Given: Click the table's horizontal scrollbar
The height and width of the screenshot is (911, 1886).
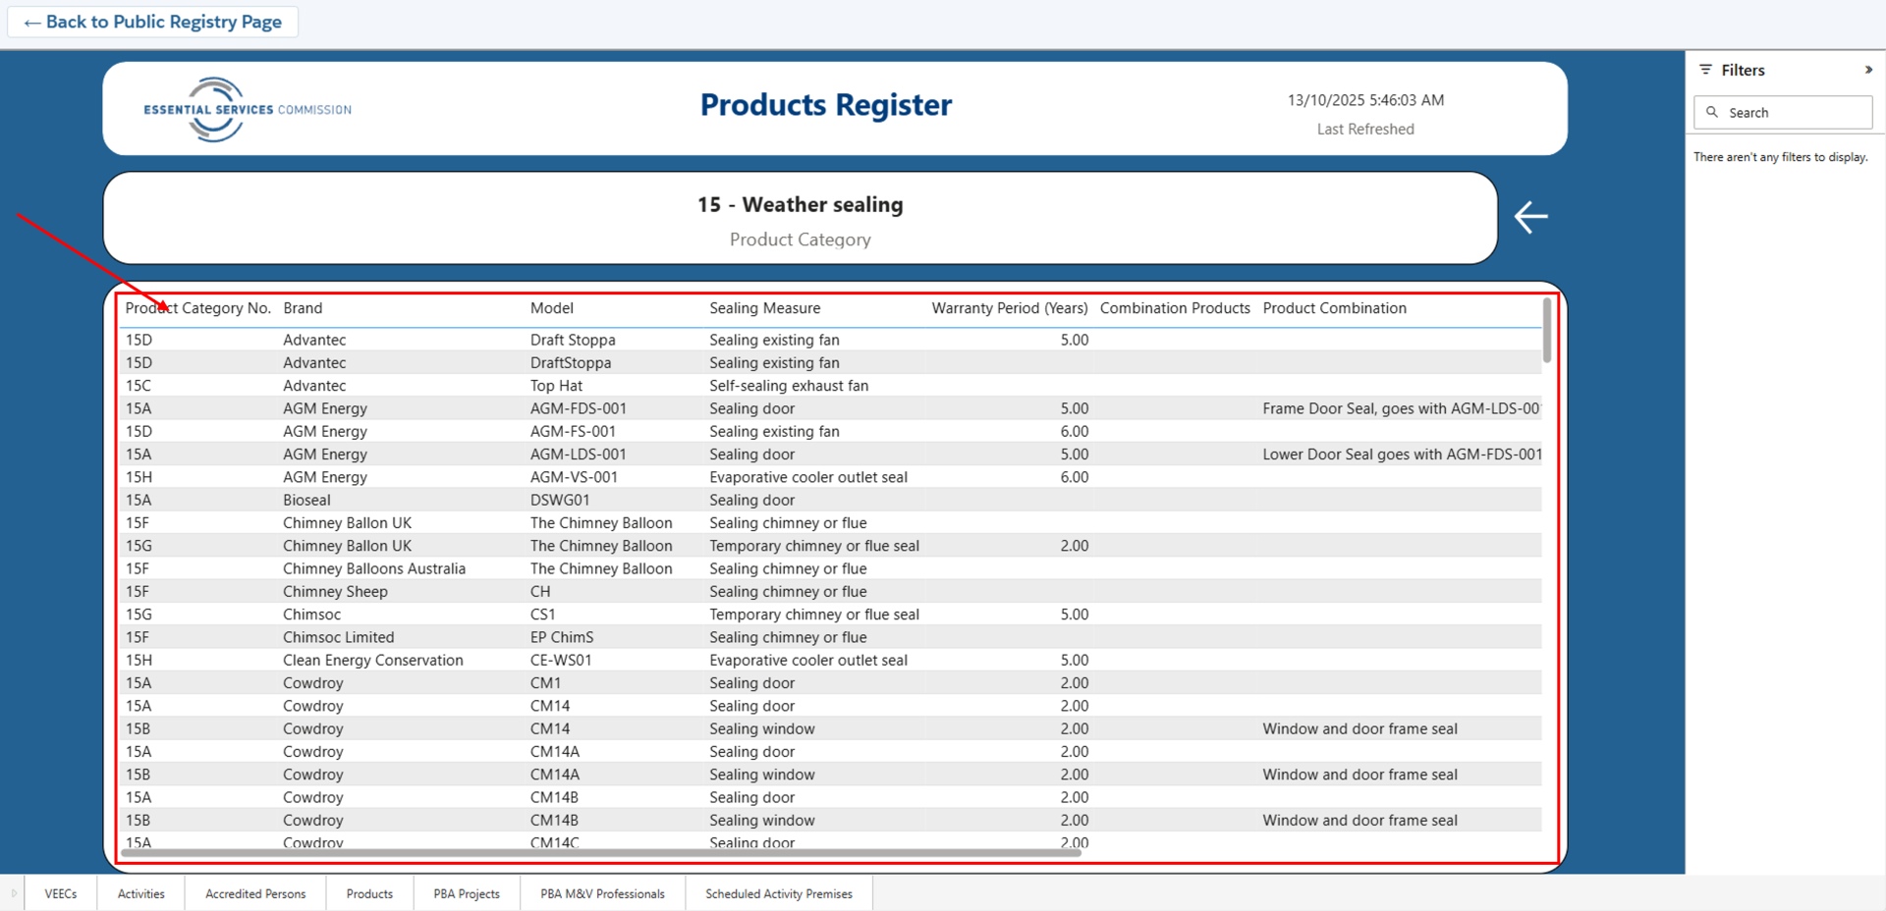Looking at the screenshot, I should pos(599,853).
